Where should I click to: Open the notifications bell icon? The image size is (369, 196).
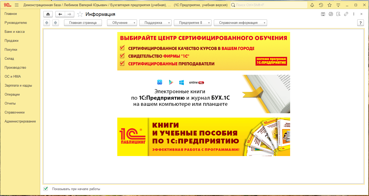312,5
